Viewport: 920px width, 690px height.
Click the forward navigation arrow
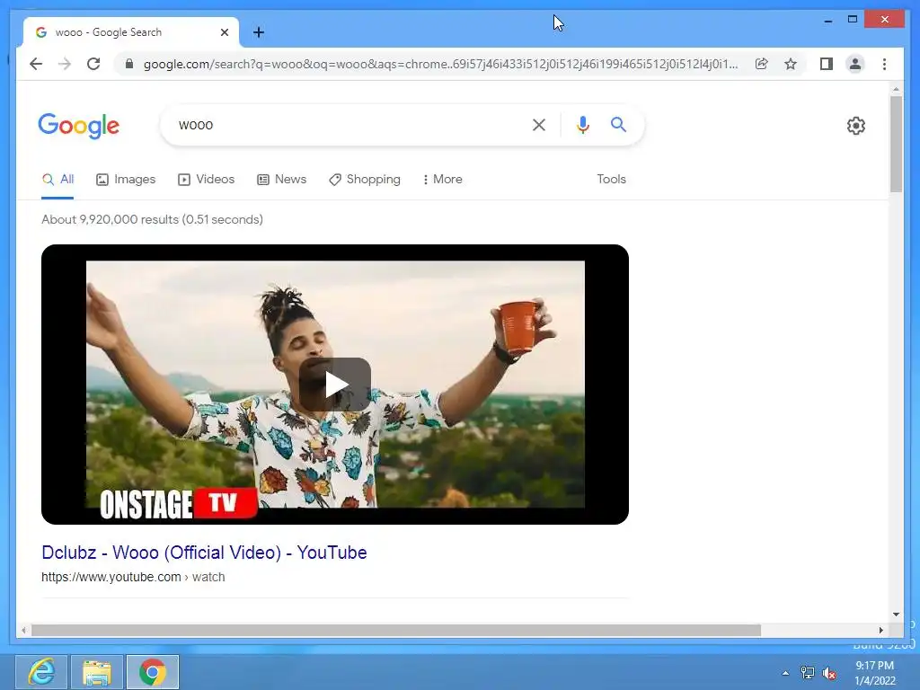pyautogui.click(x=65, y=64)
